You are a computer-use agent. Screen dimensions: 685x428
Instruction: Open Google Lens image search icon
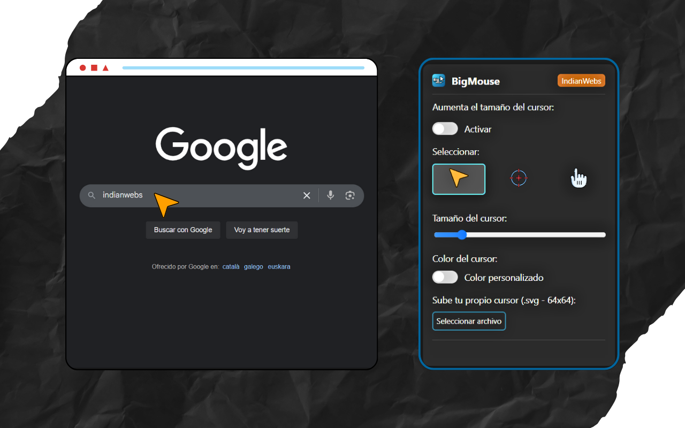350,196
